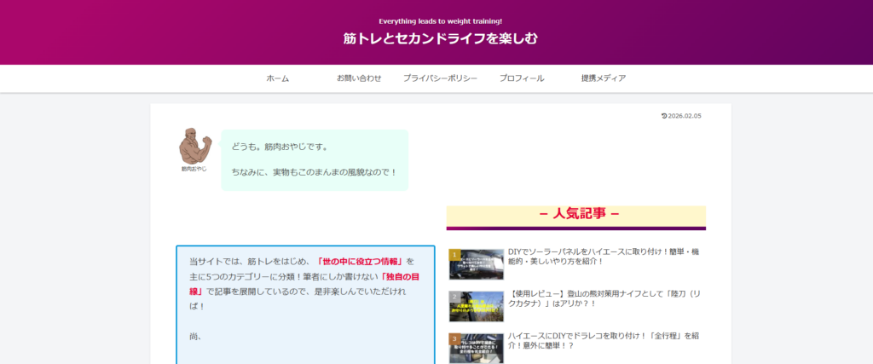Click the silver rank 2 badge

(x=454, y=296)
